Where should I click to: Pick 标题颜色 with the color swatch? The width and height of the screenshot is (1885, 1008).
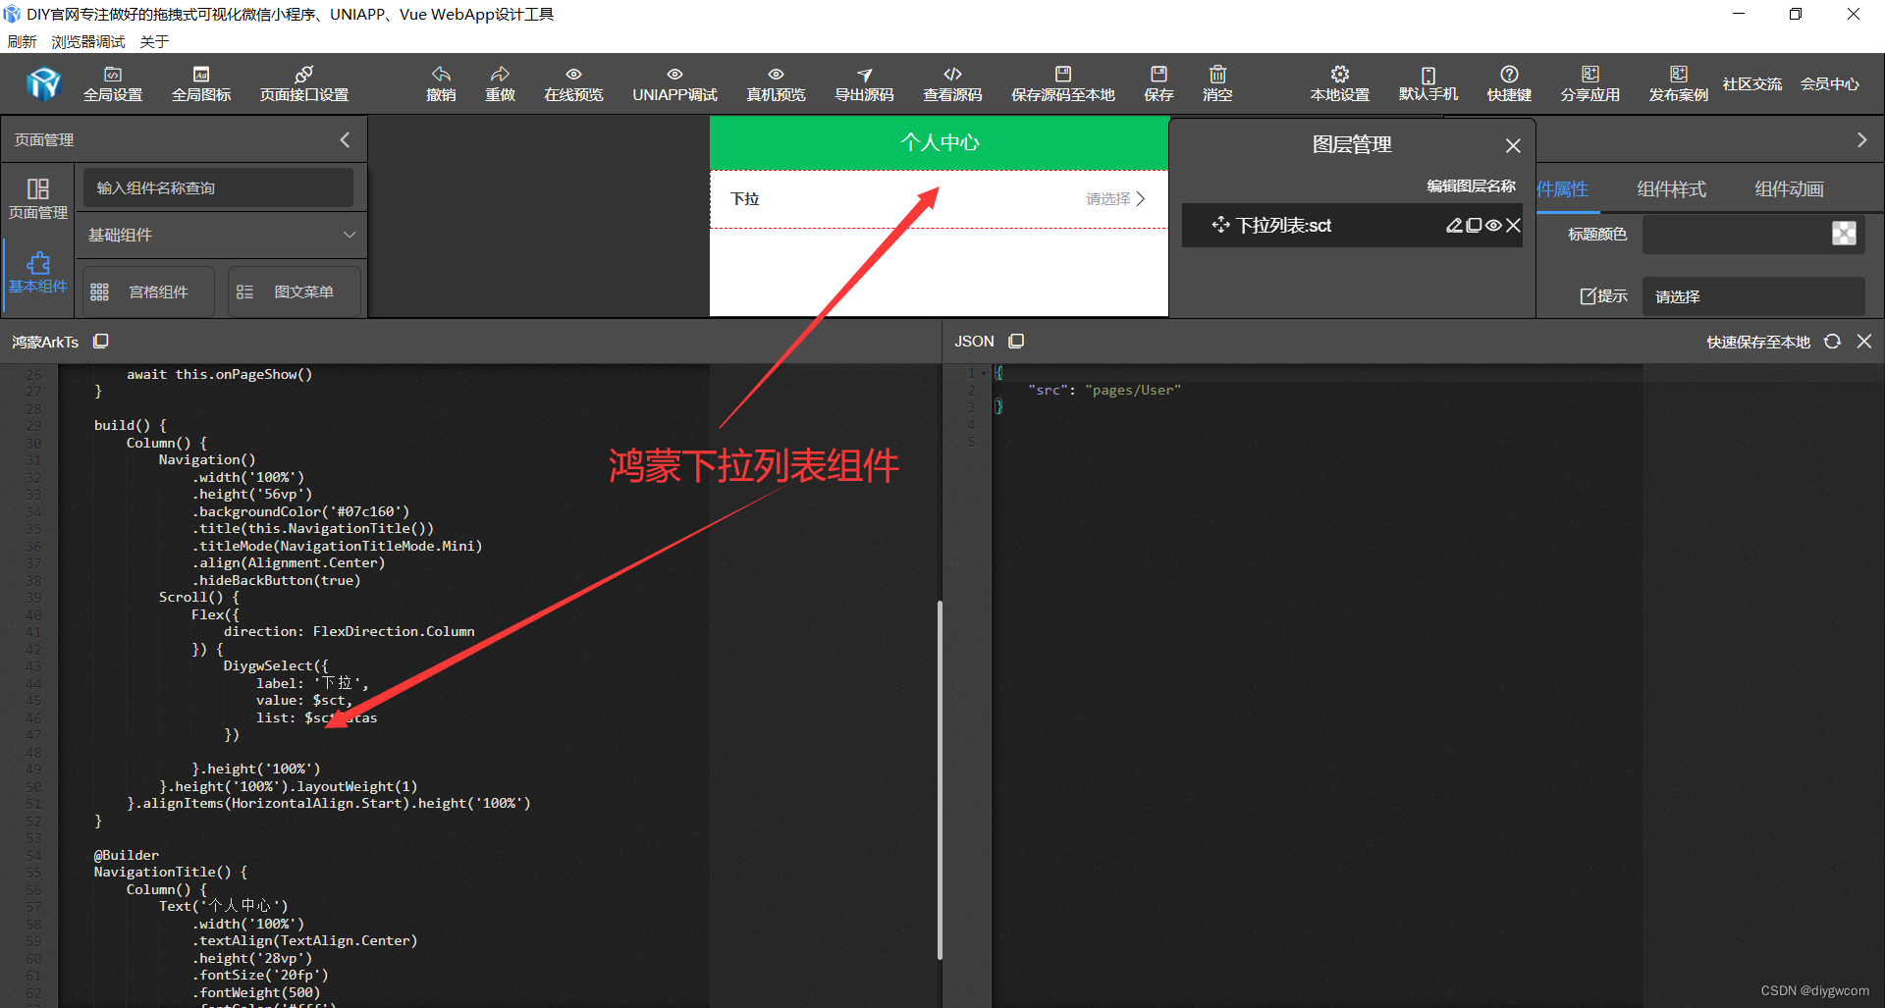pyautogui.click(x=1844, y=233)
